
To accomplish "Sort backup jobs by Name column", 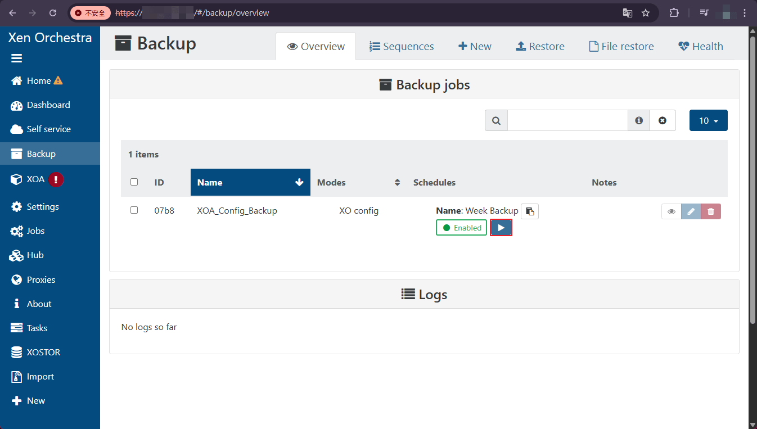I will (x=250, y=182).
